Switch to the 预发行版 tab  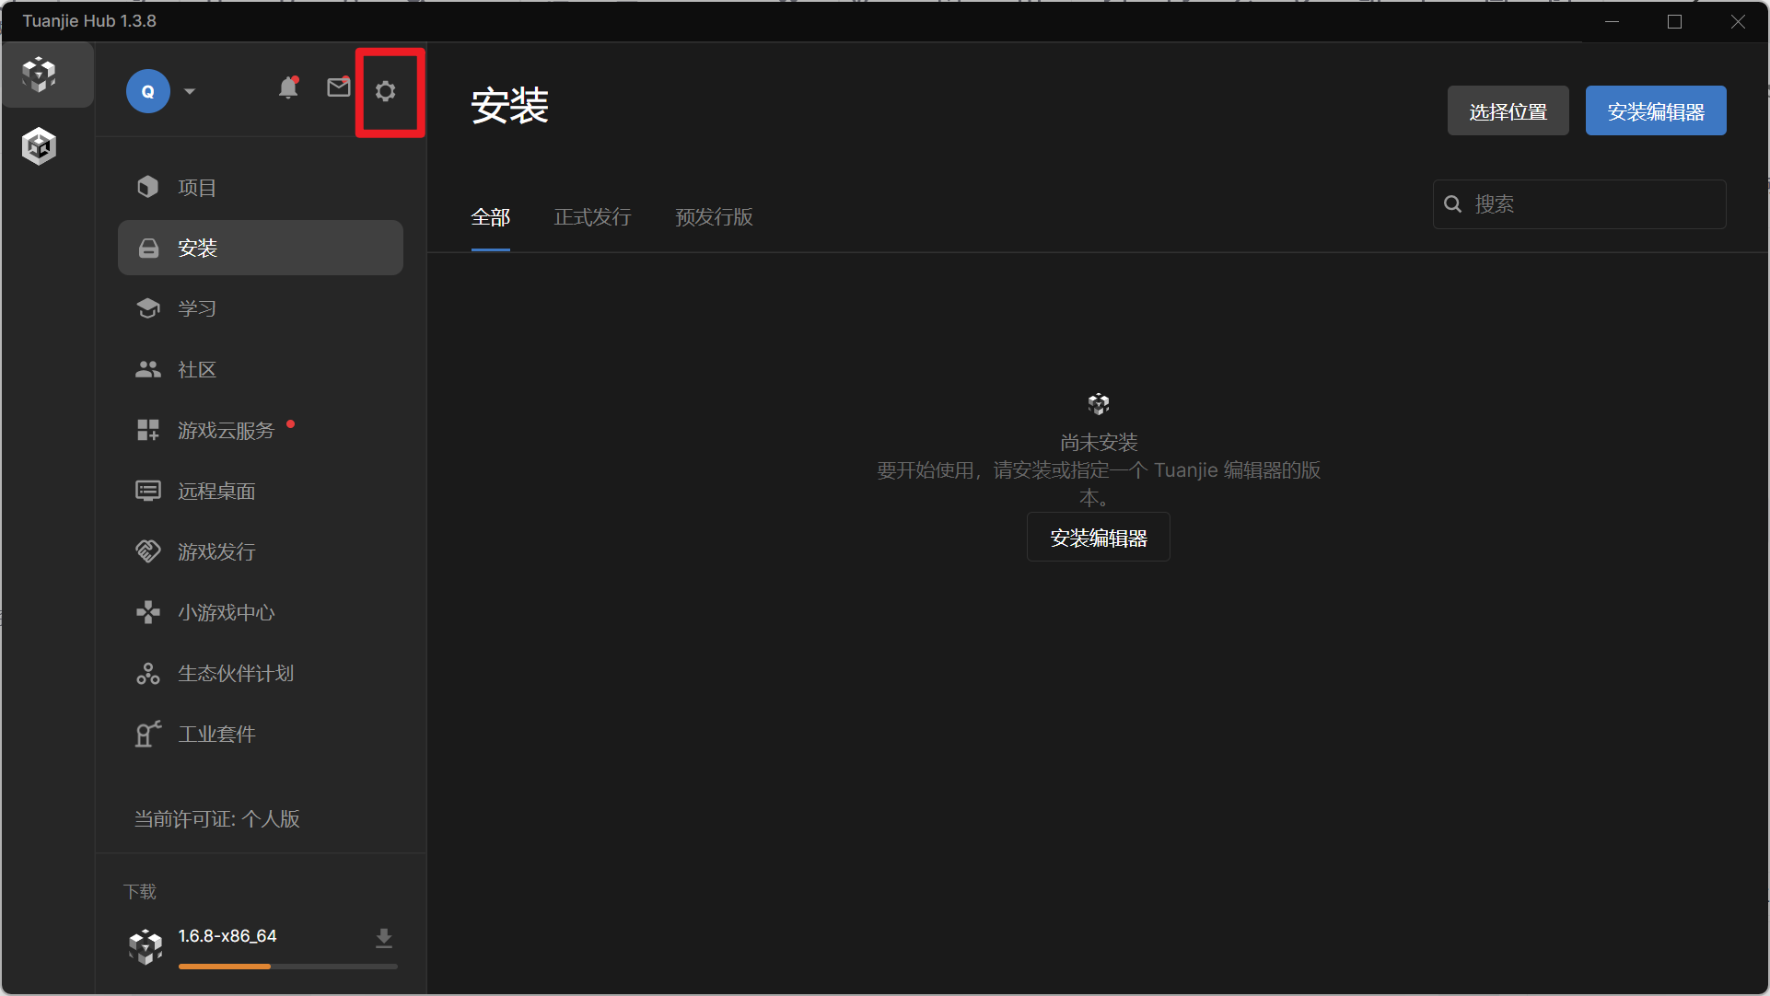tap(713, 217)
